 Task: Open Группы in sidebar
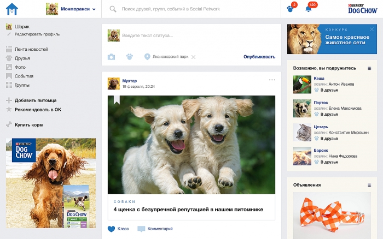click(x=22, y=85)
